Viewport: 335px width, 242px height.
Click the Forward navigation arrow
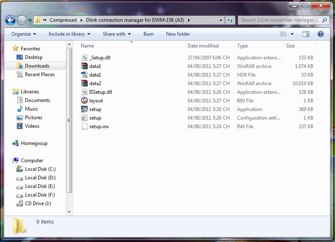pyautogui.click(x=22, y=20)
